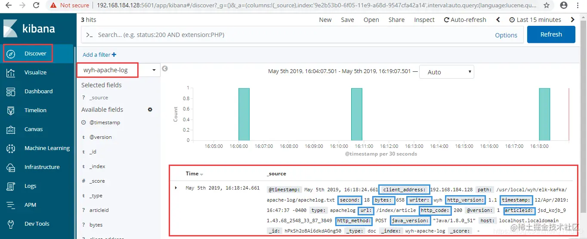Open the Dashboard icon in sidebar
Viewport: 587px width, 239px height.
[x=11, y=92]
